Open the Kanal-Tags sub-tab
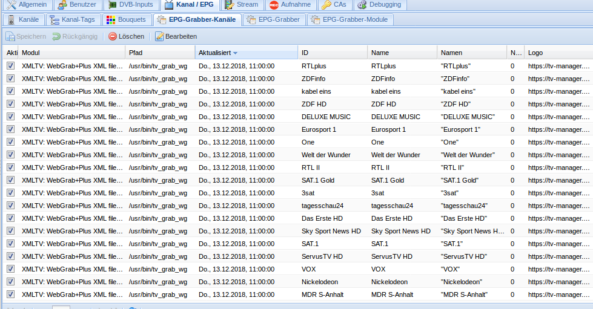This screenshot has height=309, width=593. point(73,19)
